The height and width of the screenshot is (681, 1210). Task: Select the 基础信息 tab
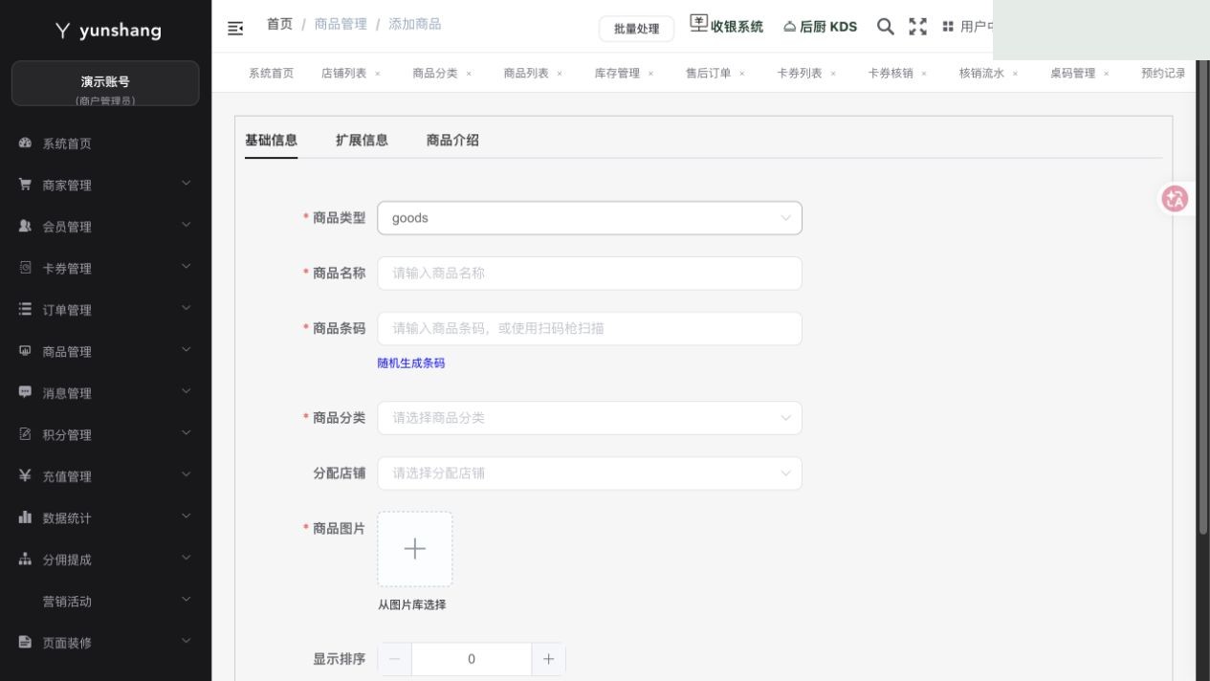click(x=271, y=141)
